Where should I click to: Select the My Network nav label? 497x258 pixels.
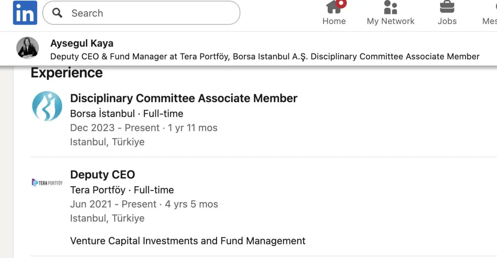pyautogui.click(x=391, y=21)
